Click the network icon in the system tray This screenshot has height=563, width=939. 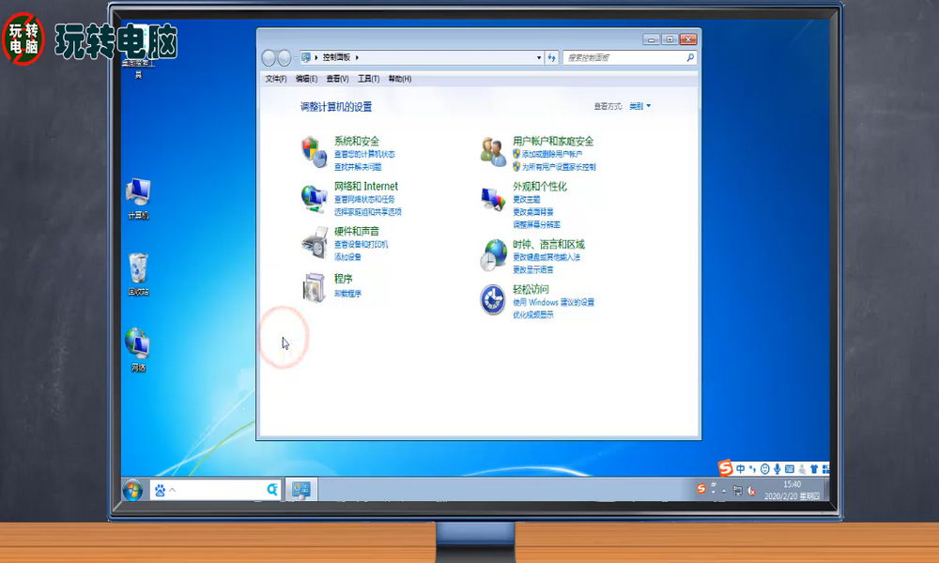(738, 491)
